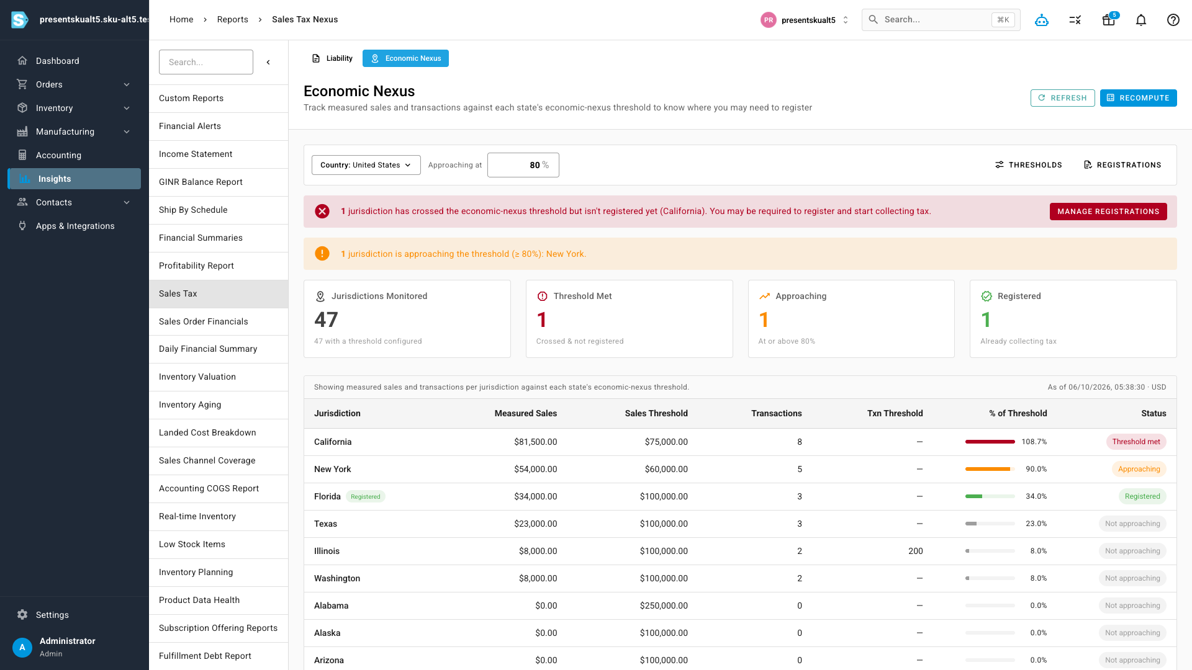Click the Texas jurisdiction row name
This screenshot has height=670, width=1192.
[x=325, y=524]
